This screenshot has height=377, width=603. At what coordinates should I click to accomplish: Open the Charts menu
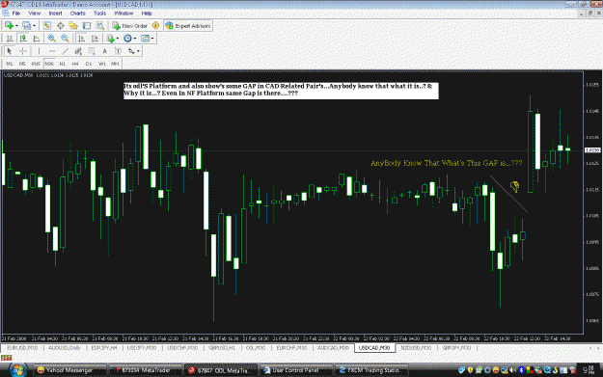(78, 13)
